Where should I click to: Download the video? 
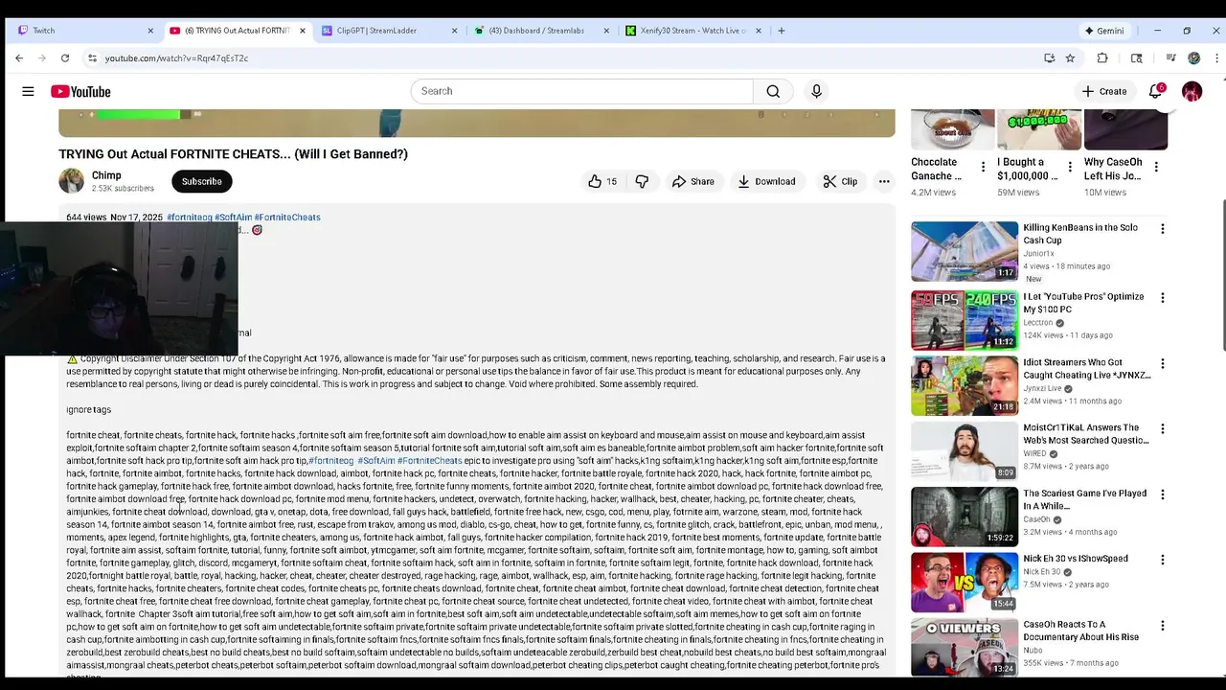click(766, 181)
